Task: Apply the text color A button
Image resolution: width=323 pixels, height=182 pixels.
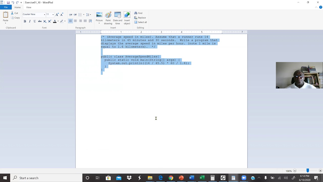Action: (55, 21)
